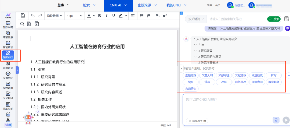Screen dimensions: 290x128
Task: Open 文献综述 sidebar tool
Action: pos(8,75)
